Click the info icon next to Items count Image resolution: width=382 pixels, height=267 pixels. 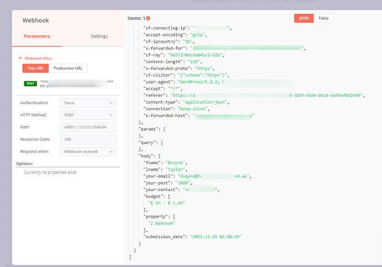click(148, 19)
